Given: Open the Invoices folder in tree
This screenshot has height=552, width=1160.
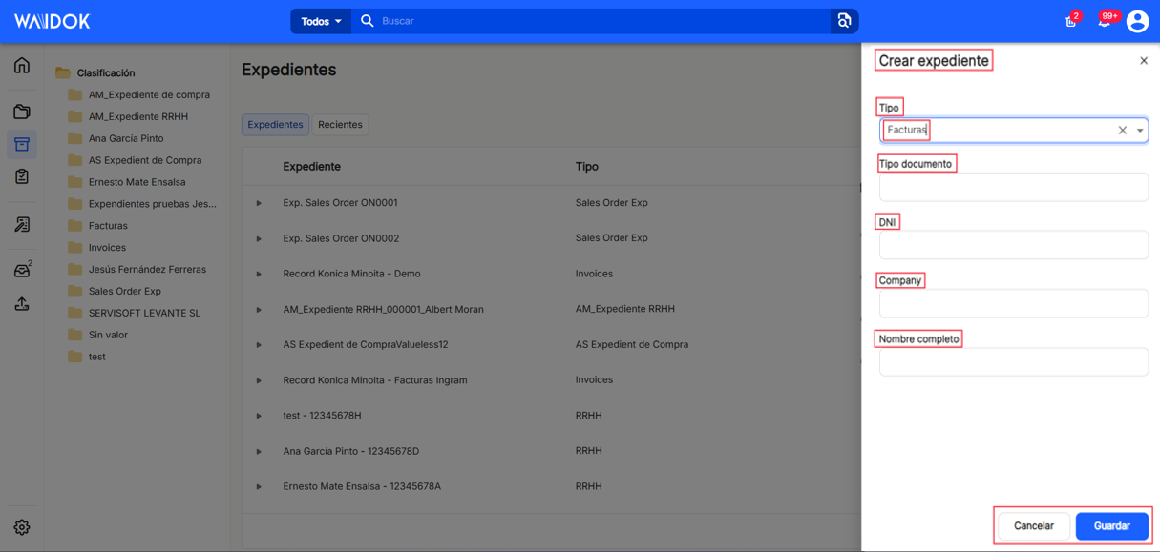Looking at the screenshot, I should click(97, 248).
